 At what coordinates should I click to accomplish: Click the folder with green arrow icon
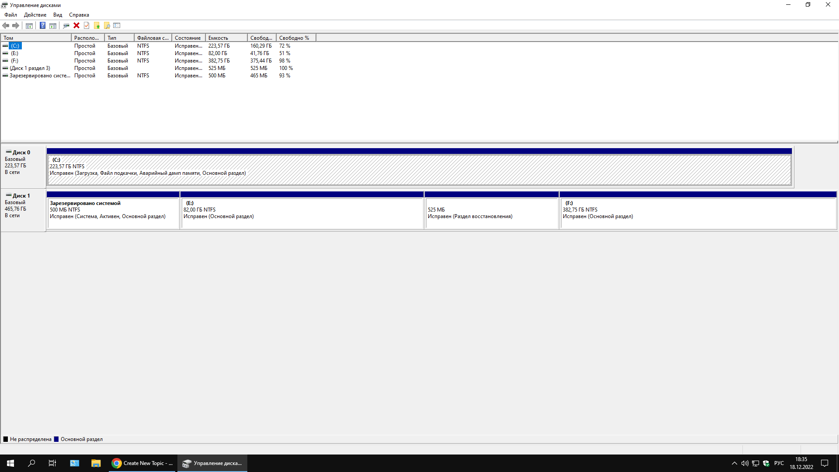pyautogui.click(x=97, y=25)
